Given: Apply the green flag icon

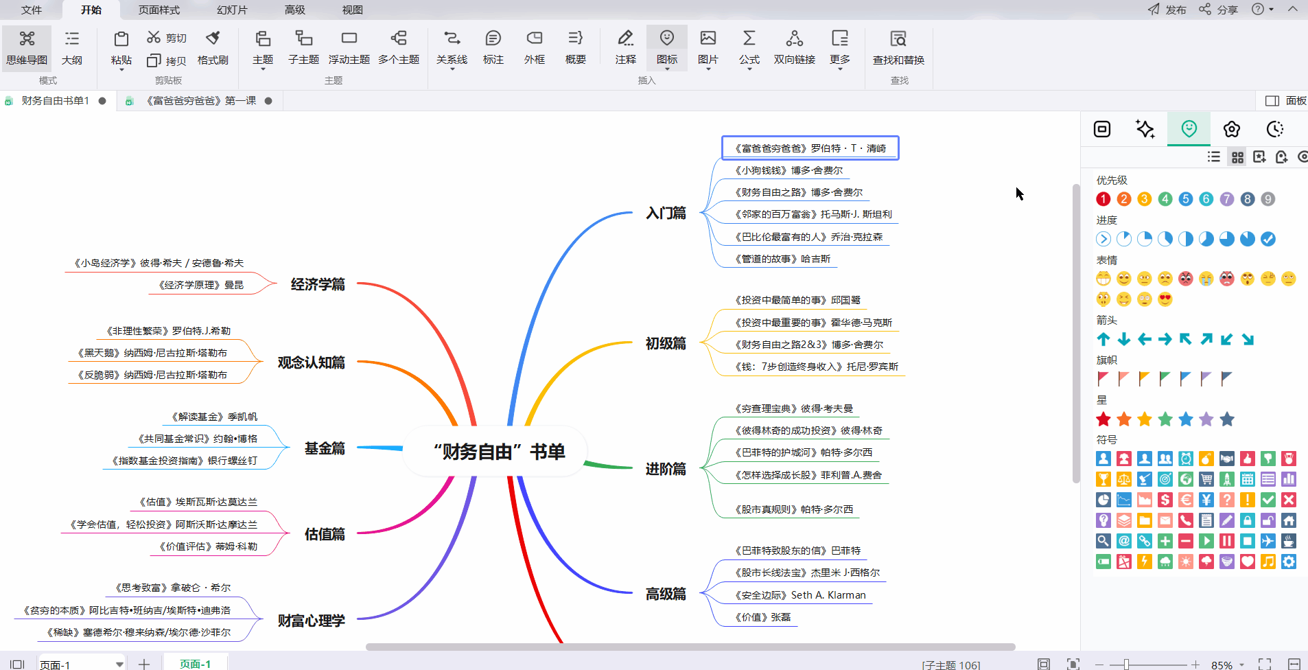Looking at the screenshot, I should tap(1165, 379).
